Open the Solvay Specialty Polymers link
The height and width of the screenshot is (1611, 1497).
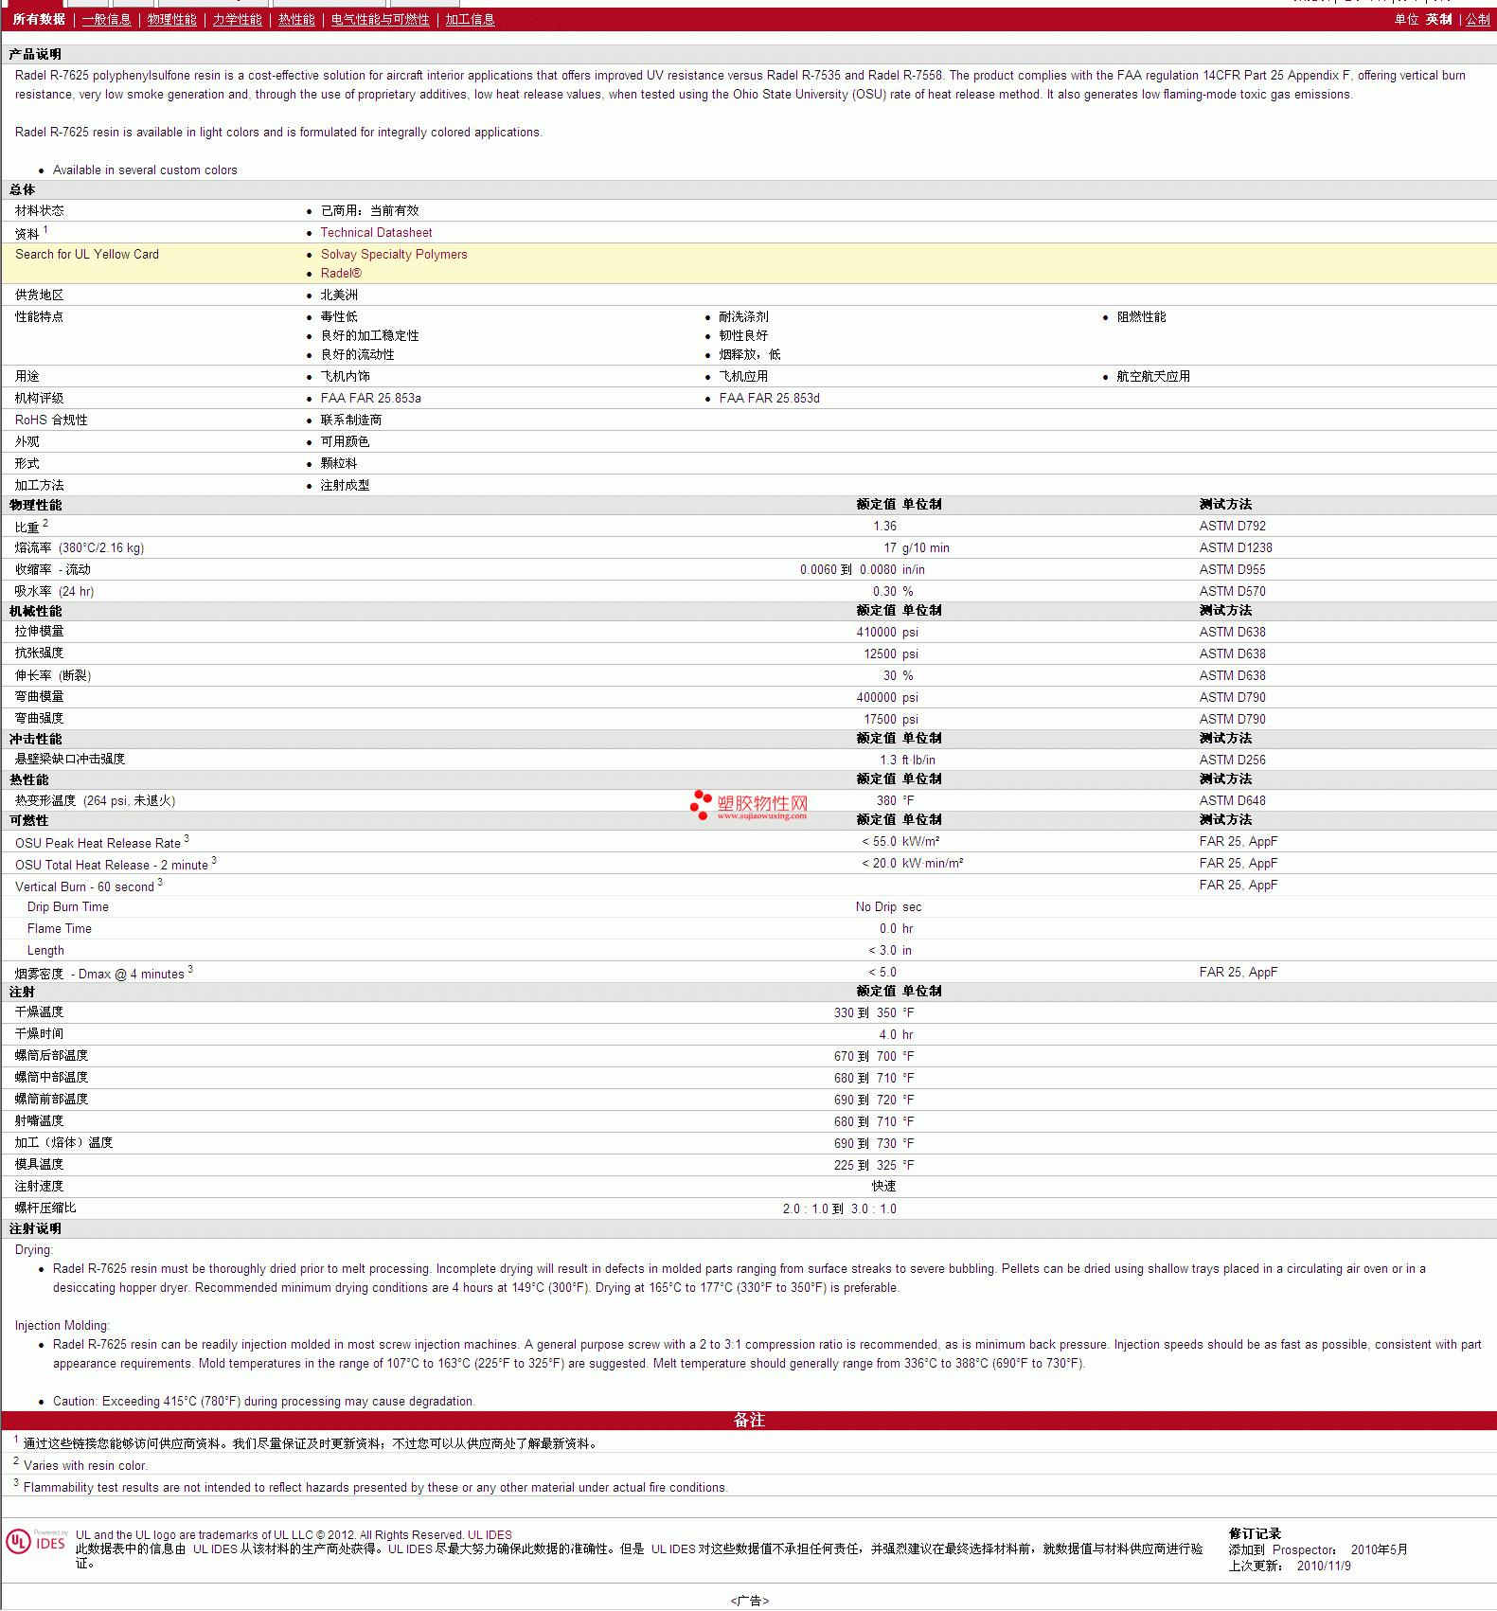tap(394, 254)
